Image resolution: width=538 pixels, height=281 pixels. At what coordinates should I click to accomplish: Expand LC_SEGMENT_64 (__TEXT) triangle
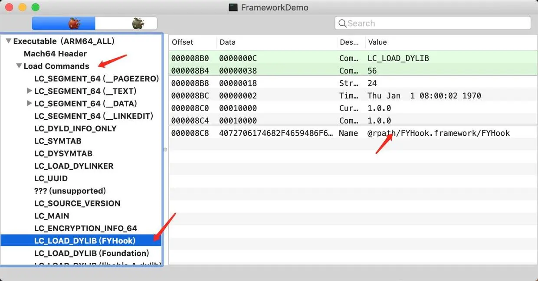point(30,91)
